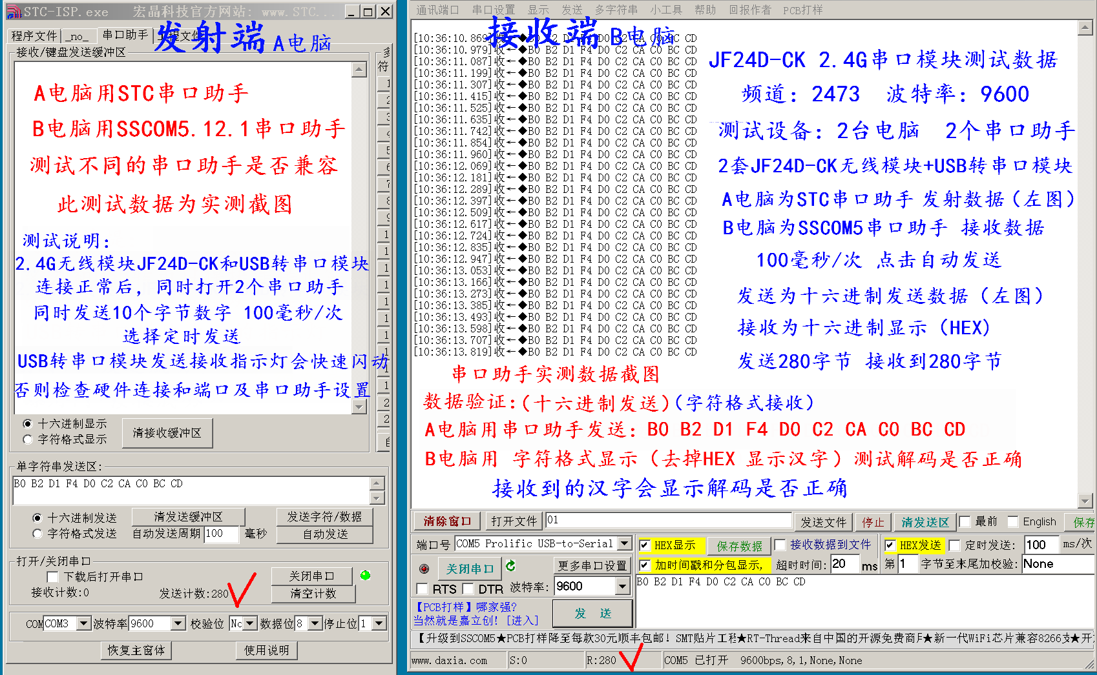Image resolution: width=1097 pixels, height=675 pixels.
Task: Click 关闭串口 button in STC-ISP
Action: [x=312, y=576]
